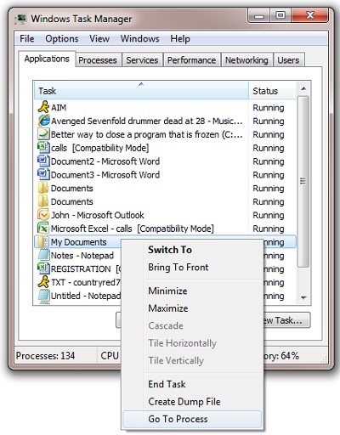Click the Word icon for Document3
The width and height of the screenshot is (340, 435).
(43, 175)
